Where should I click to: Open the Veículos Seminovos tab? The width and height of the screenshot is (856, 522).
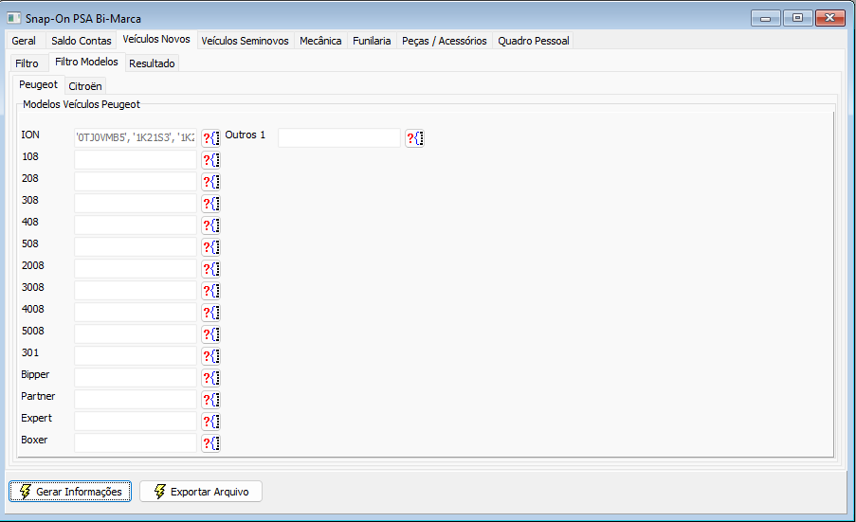tap(245, 41)
